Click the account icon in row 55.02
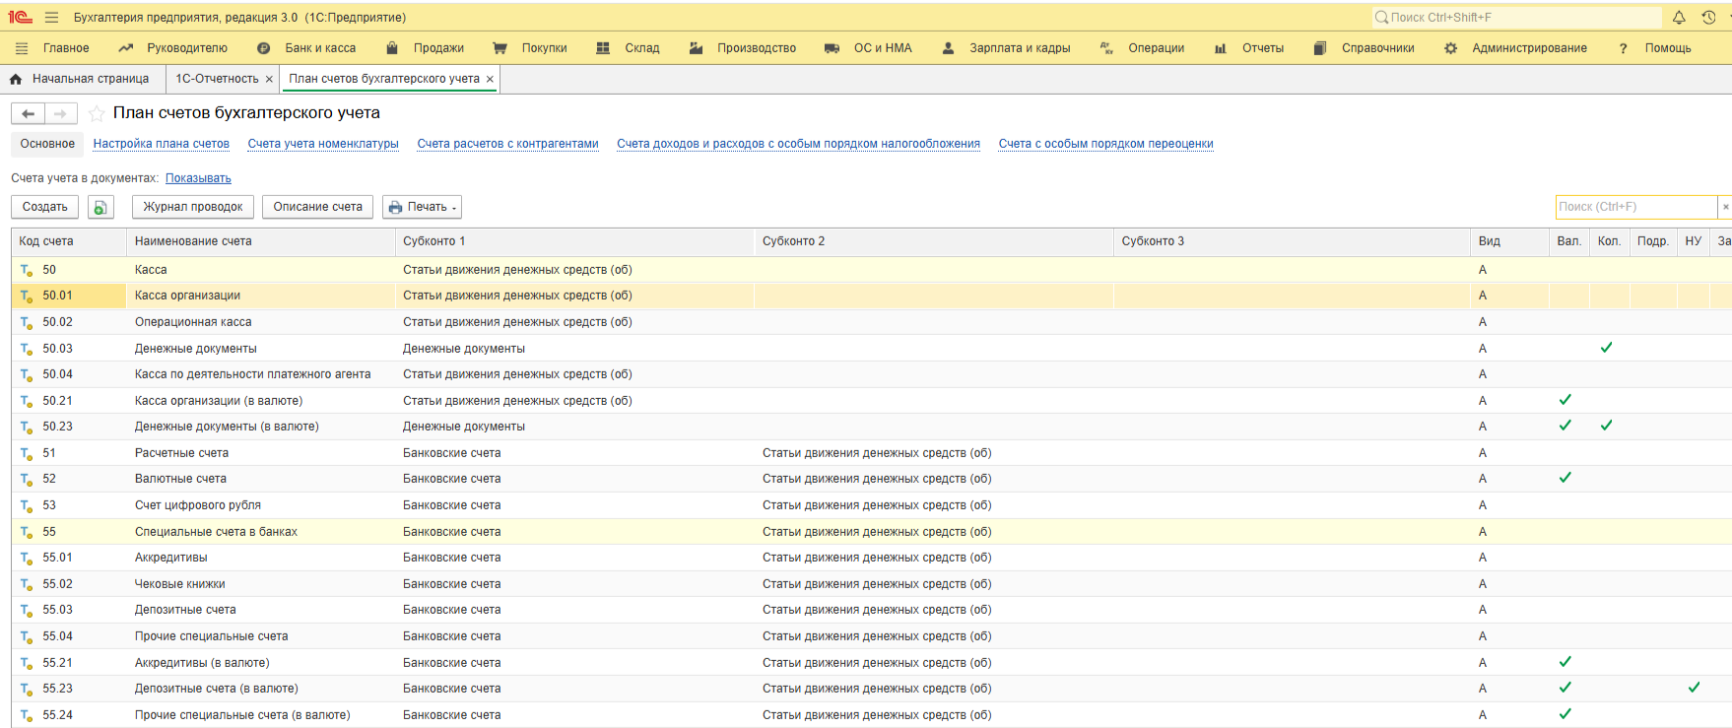Screen dimensions: 1732x728 coord(27,584)
